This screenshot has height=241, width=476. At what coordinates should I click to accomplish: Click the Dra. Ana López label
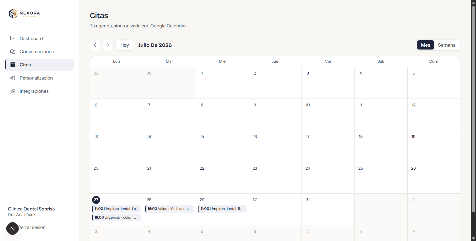pyautogui.click(x=22, y=215)
